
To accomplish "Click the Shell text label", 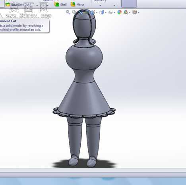I will pyautogui.click(x=64, y=5).
